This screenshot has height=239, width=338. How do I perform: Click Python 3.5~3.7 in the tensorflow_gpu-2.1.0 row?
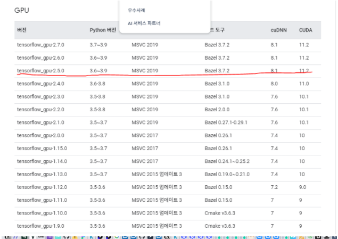98,122
